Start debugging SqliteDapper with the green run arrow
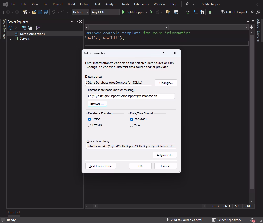263x223 pixels. pyautogui.click(x=123, y=12)
